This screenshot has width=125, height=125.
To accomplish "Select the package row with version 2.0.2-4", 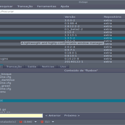I will [x=62, y=47].
